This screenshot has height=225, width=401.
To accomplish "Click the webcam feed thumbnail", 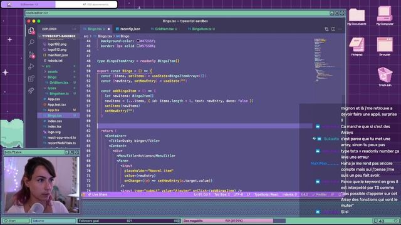I will pos(42,185).
